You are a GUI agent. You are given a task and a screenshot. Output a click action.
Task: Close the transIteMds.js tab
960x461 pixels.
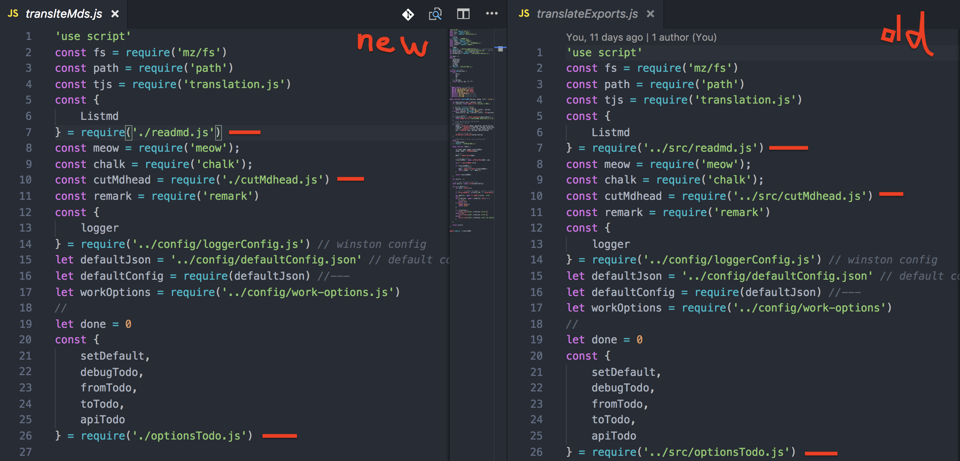point(115,14)
